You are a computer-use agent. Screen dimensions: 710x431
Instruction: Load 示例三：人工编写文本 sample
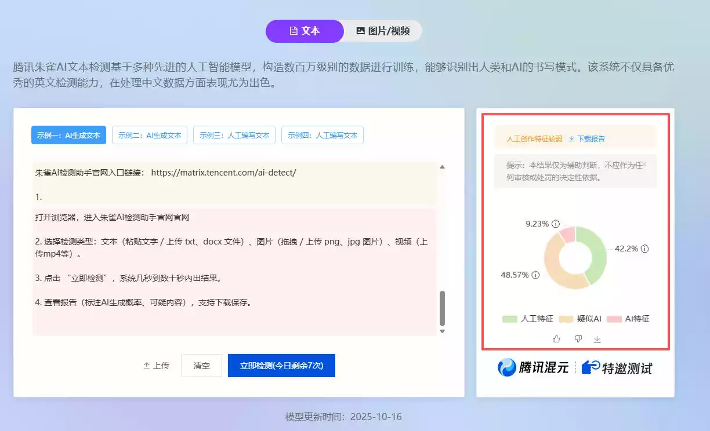click(234, 136)
